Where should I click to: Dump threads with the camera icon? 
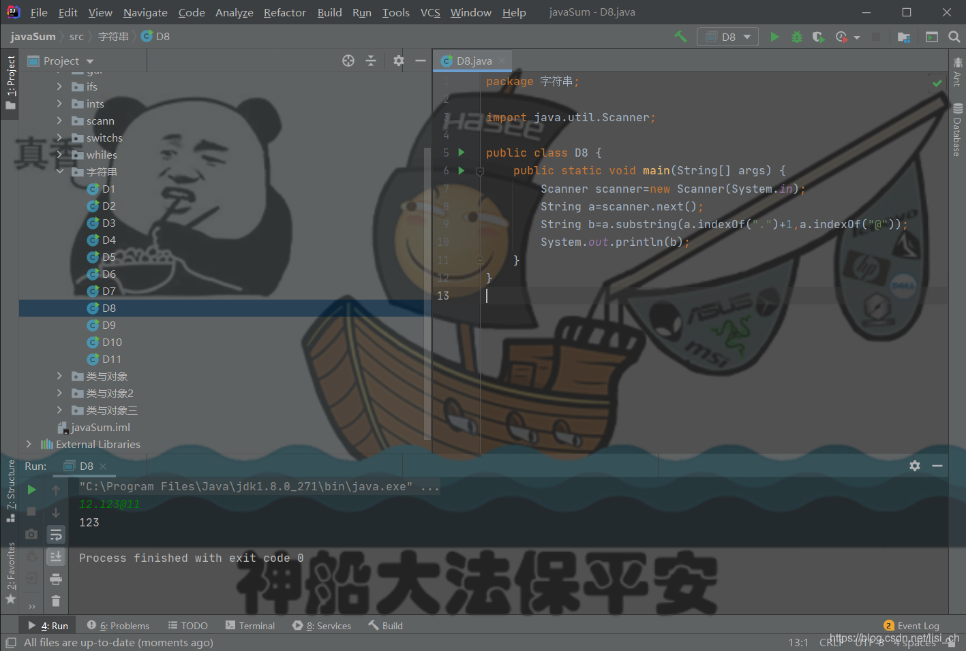coord(31,535)
